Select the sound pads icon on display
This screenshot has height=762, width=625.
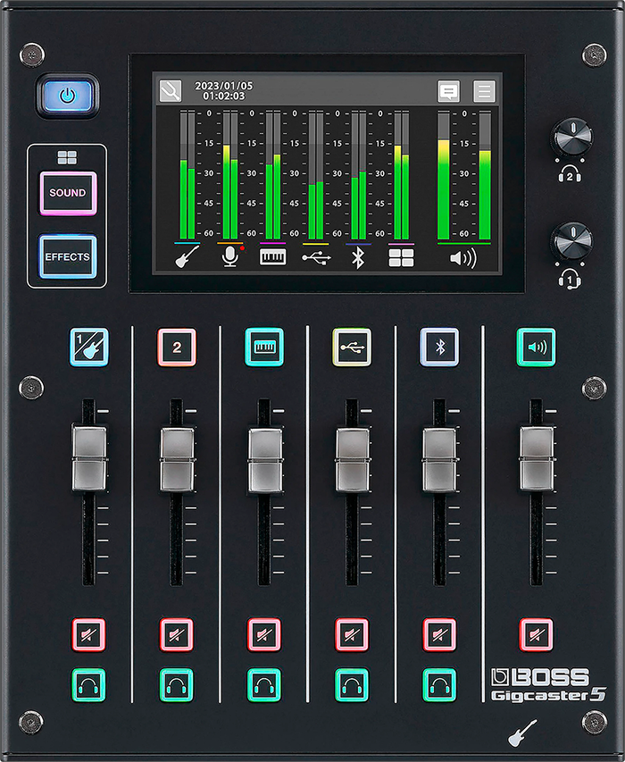[401, 257]
